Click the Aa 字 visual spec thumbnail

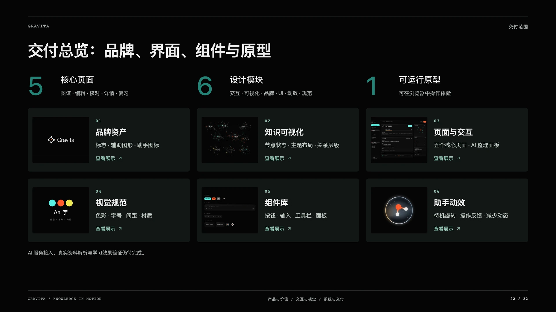pyautogui.click(x=61, y=210)
